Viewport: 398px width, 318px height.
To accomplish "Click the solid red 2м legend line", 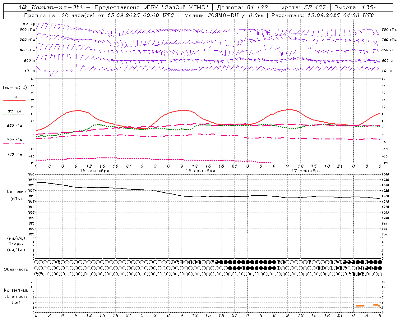I will pos(14,100).
